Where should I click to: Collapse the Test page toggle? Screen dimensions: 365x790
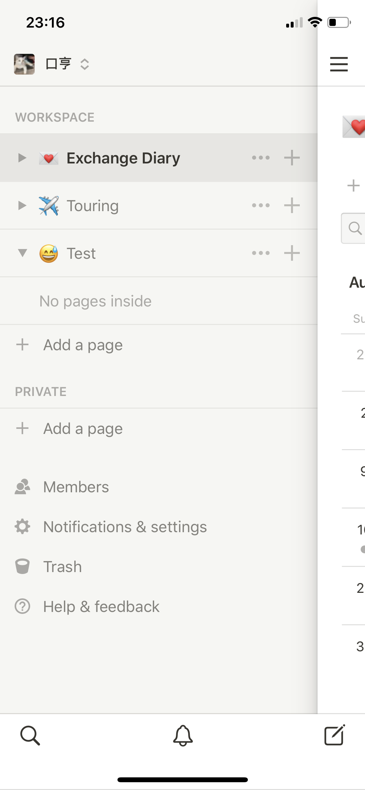pos(22,253)
